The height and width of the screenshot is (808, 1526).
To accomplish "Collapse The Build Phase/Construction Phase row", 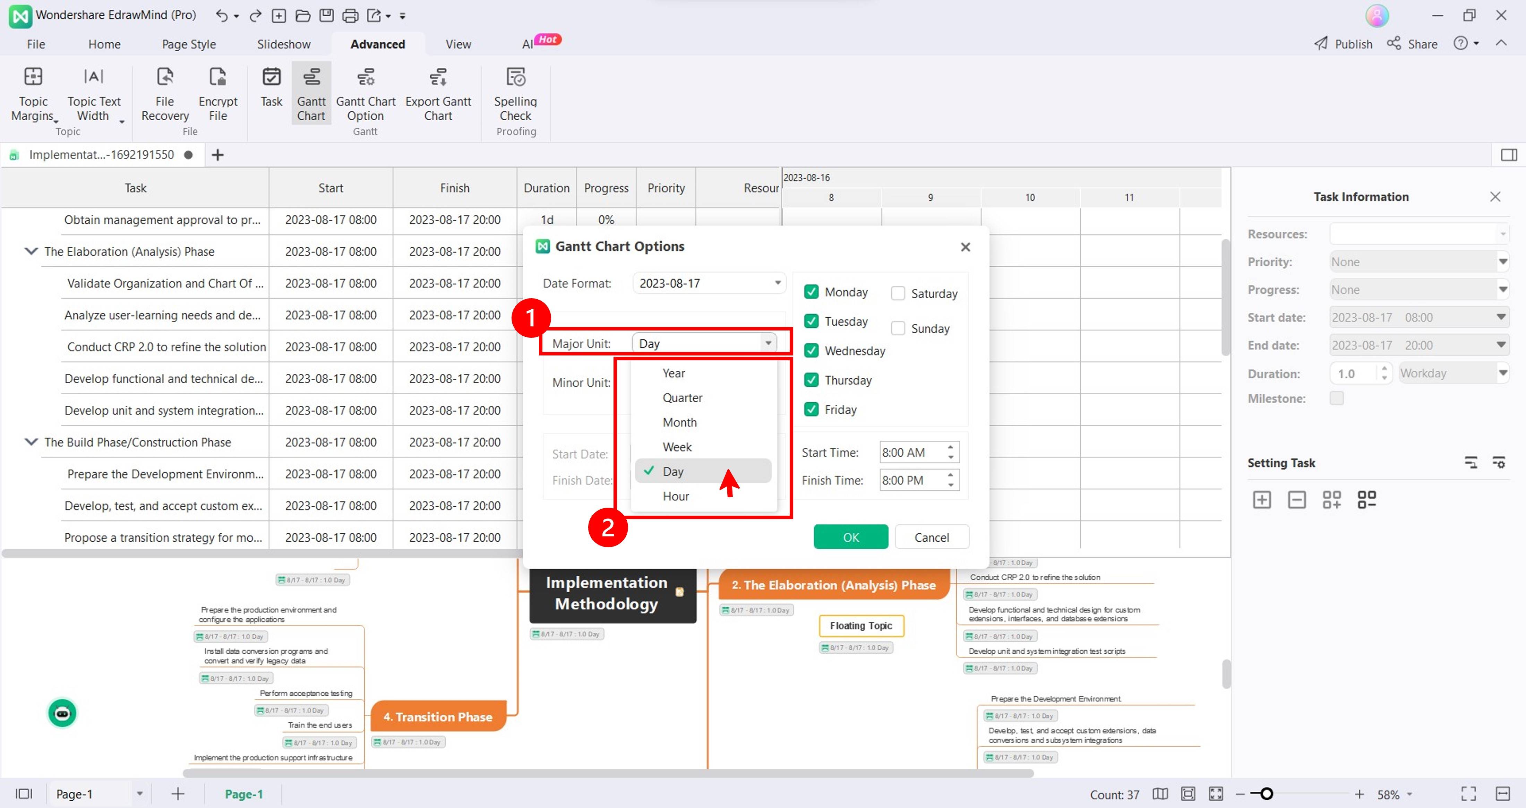I will click(x=31, y=442).
